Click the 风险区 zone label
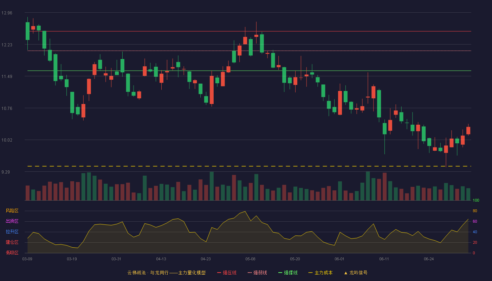Viewport: 492px width, 281px height. 12,211
